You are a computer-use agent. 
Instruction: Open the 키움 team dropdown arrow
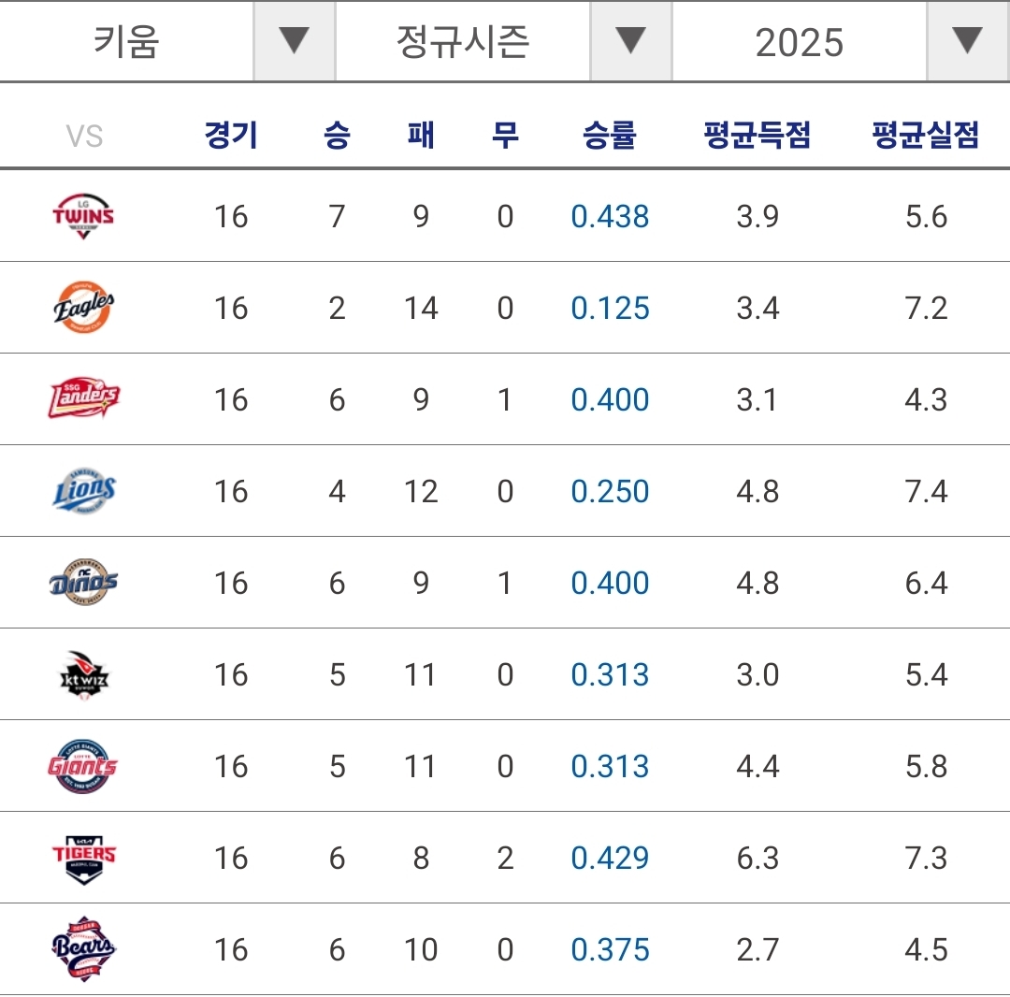pyautogui.click(x=294, y=41)
